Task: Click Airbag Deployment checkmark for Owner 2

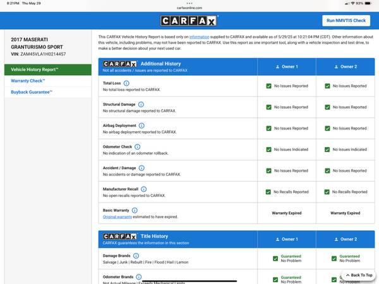Action: click(327, 129)
